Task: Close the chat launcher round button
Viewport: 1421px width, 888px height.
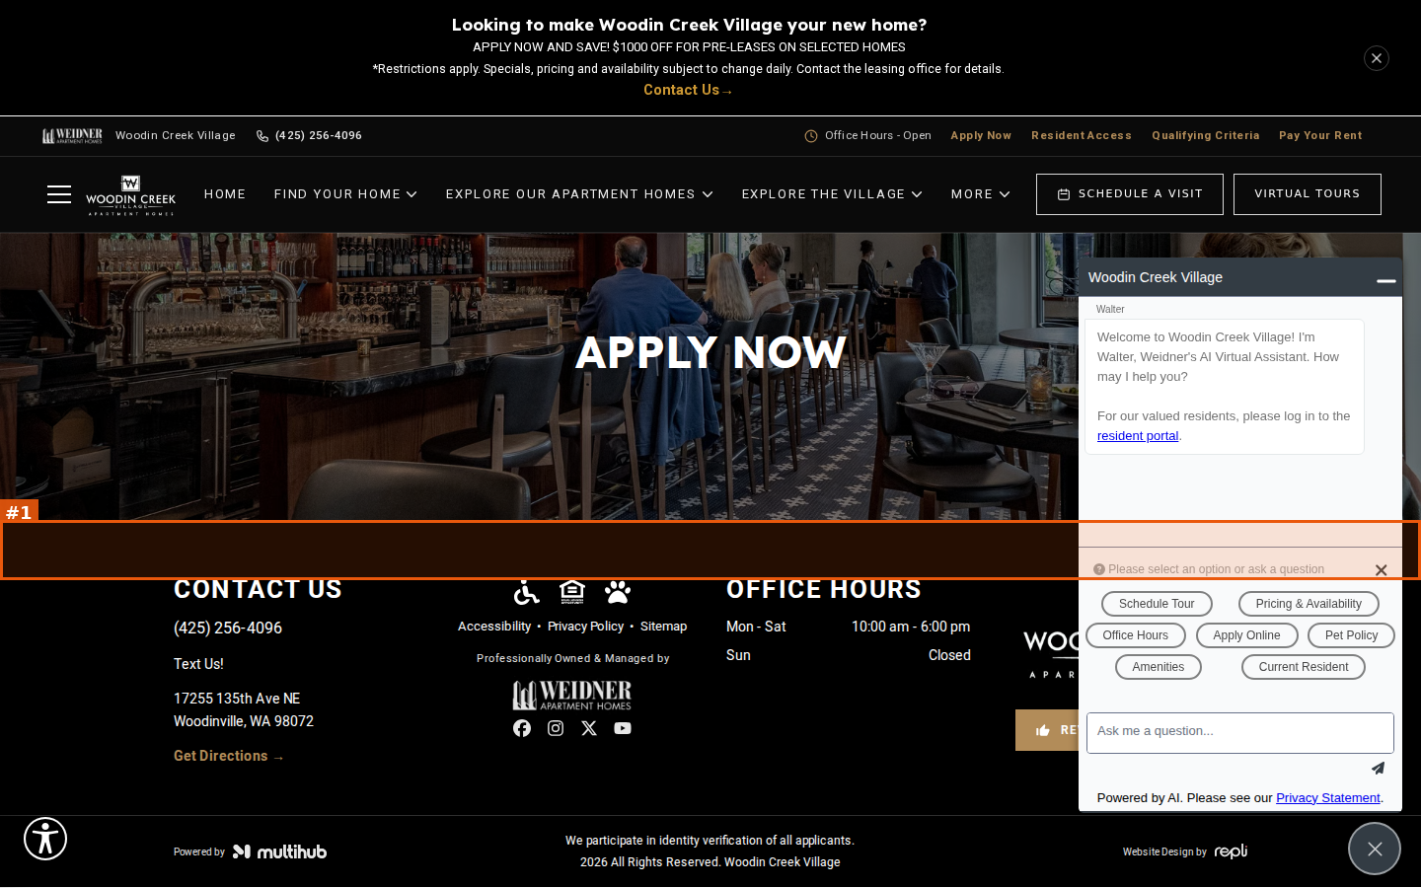Action: tap(1375, 849)
